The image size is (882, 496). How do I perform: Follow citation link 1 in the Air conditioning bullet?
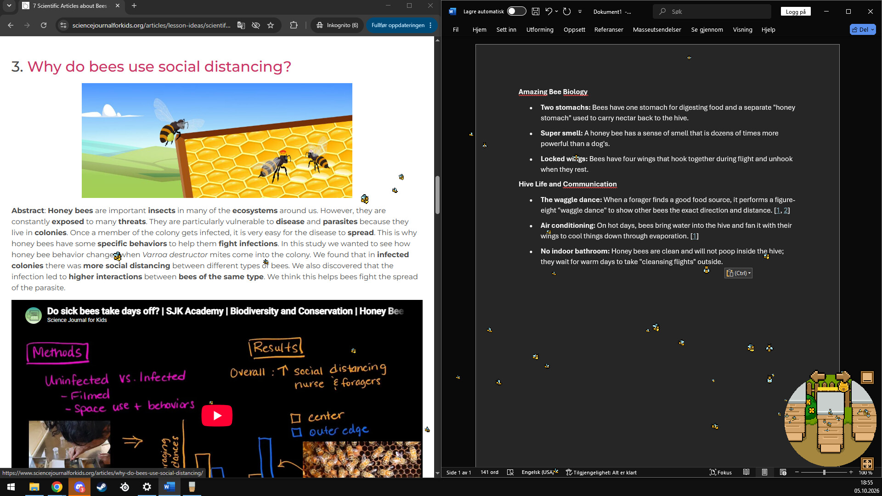[694, 236]
